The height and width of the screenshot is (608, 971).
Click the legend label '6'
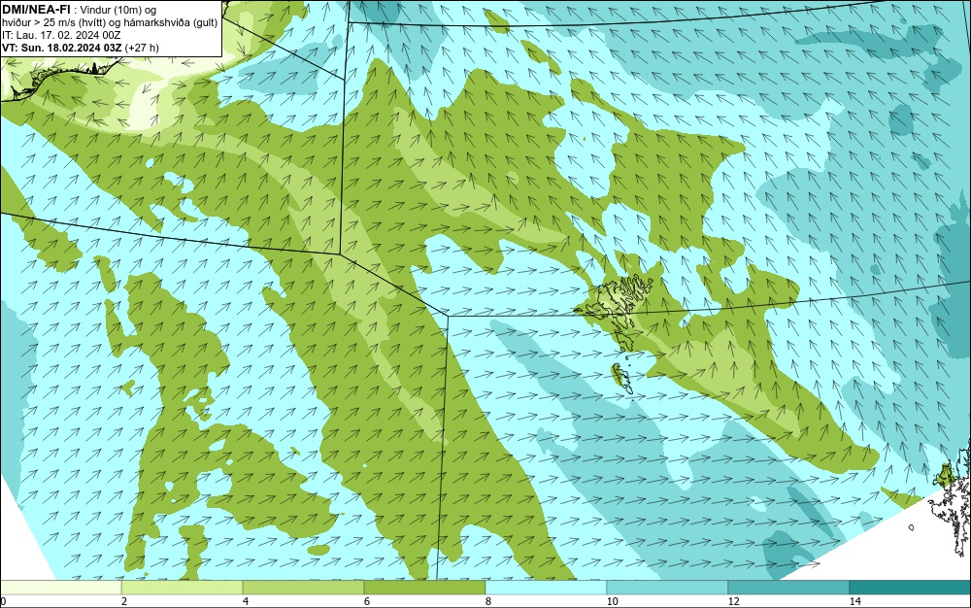pyautogui.click(x=367, y=601)
